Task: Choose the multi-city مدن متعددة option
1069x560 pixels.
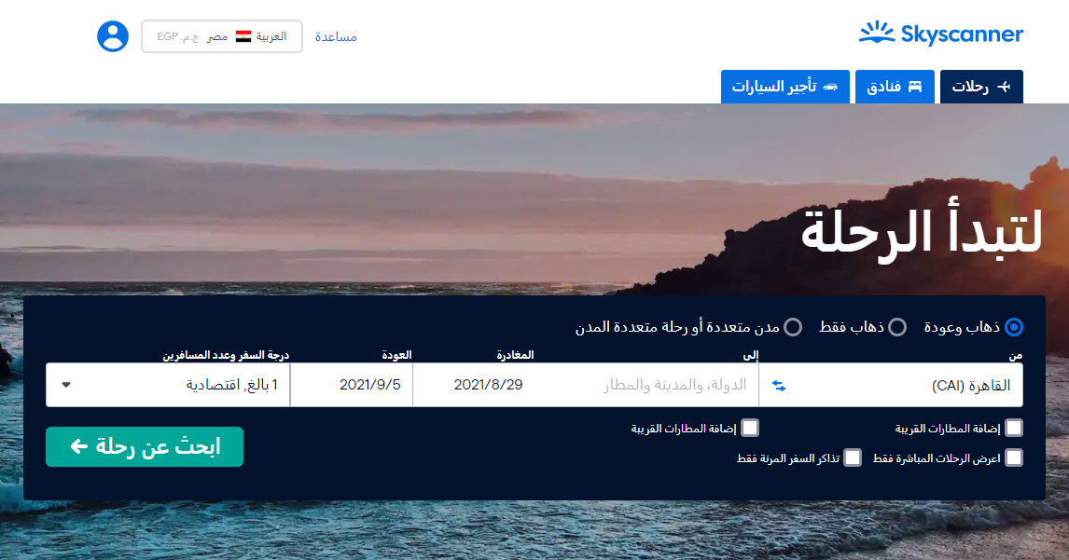Action: [793, 327]
